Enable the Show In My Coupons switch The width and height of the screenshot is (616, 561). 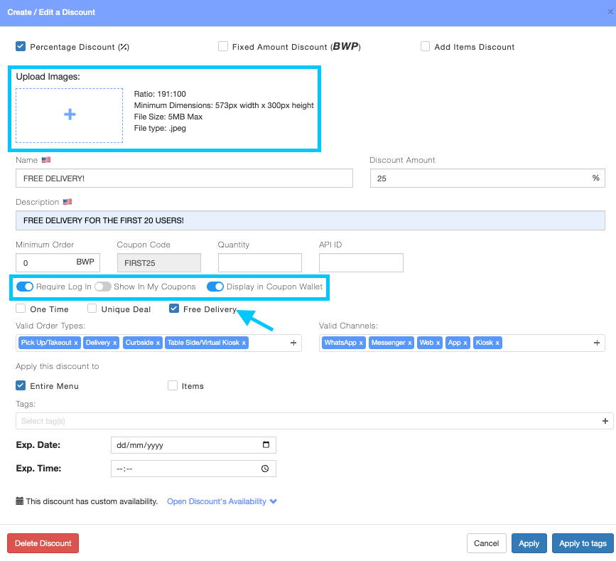pos(103,287)
